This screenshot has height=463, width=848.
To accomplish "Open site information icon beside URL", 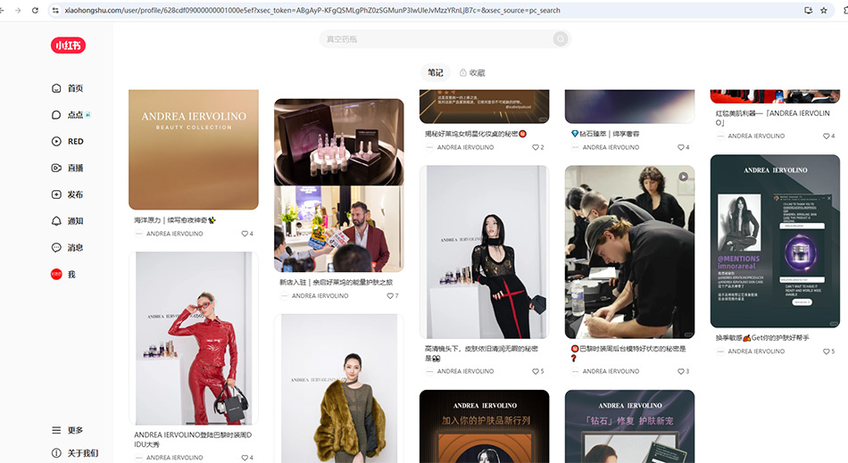I will click(55, 11).
